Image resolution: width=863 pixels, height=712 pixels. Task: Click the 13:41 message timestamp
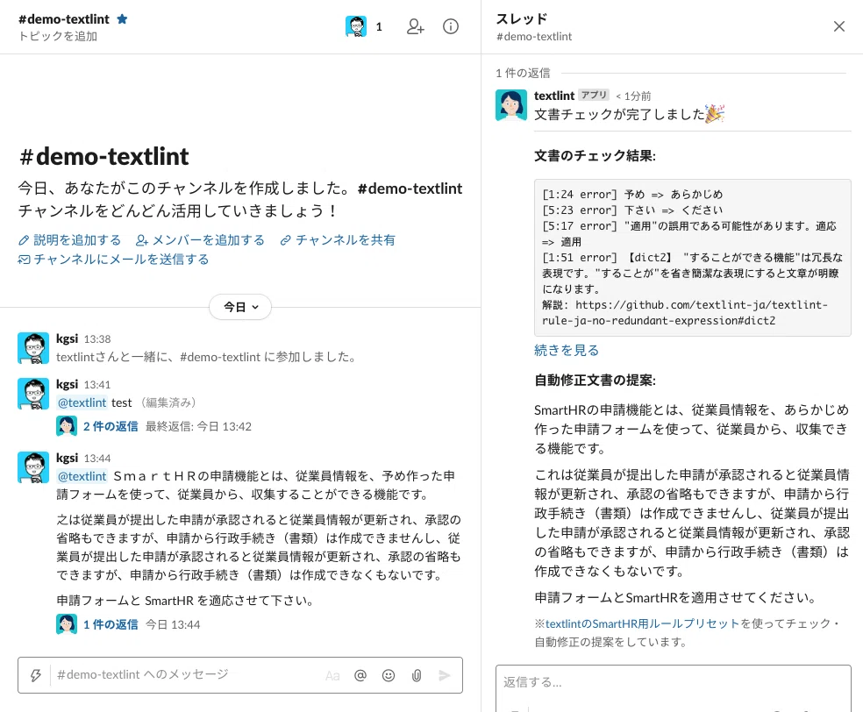pyautogui.click(x=97, y=385)
